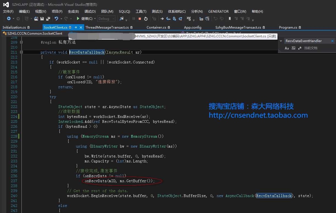The image size is (336, 213).
Task: Clear find box with blue X icon
Action: tap(332, 41)
